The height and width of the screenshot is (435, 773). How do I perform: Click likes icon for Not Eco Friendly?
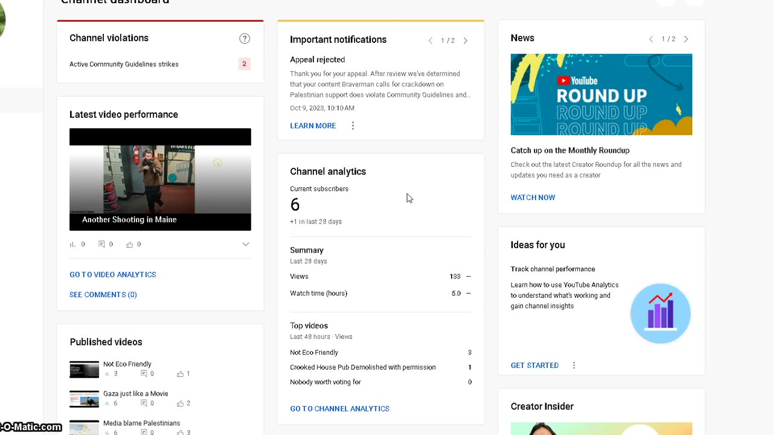[x=180, y=374]
